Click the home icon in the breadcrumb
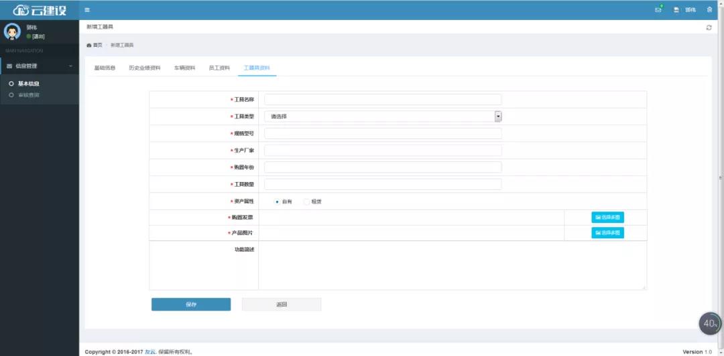The width and height of the screenshot is (724, 356). pyautogui.click(x=89, y=45)
